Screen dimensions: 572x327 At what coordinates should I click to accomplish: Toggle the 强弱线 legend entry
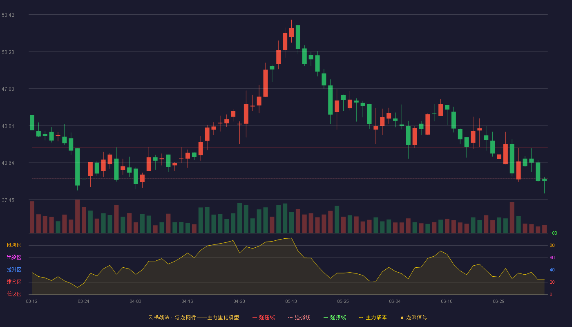tap(299, 317)
